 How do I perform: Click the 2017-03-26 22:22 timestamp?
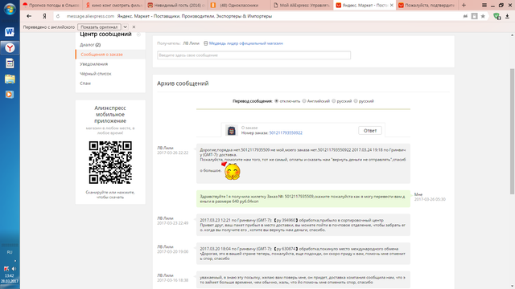coord(173,153)
